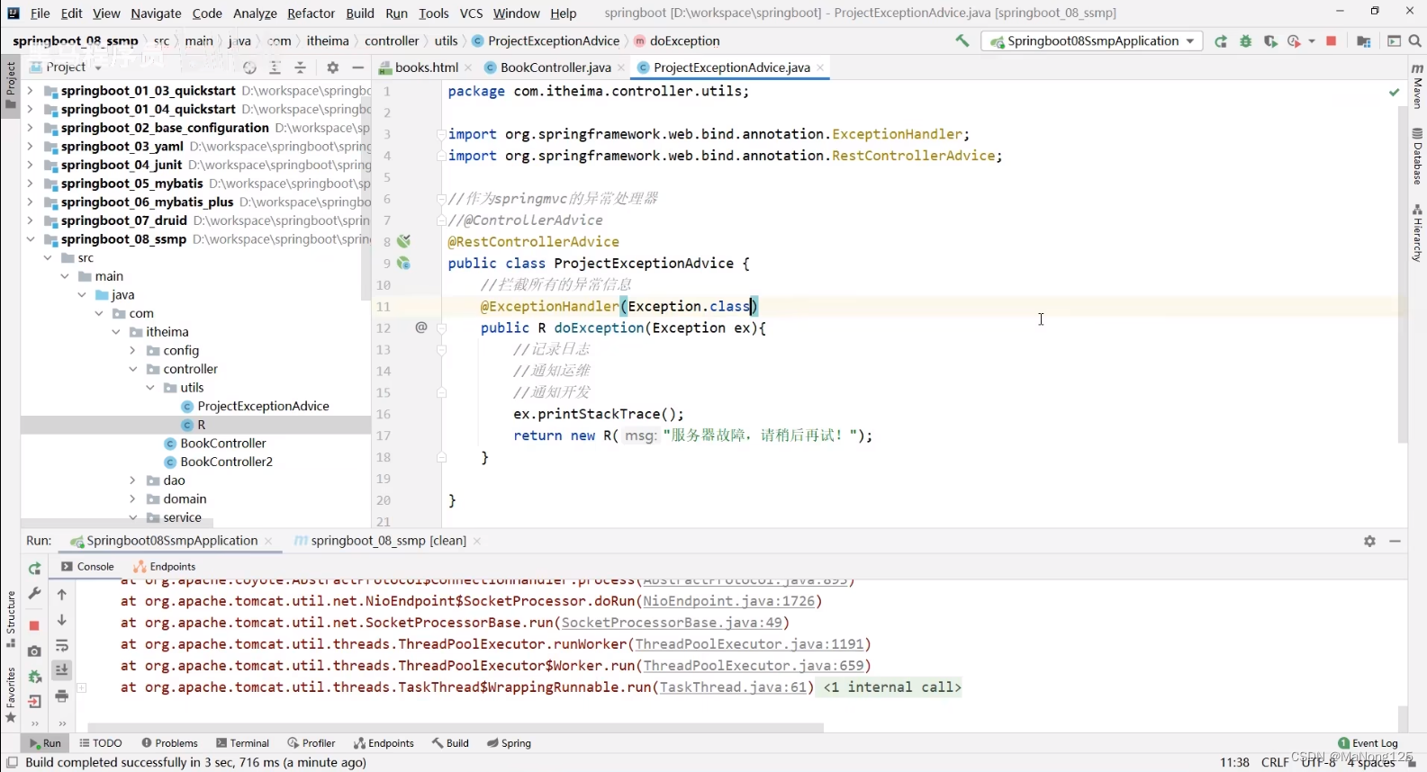
Task: Open Run panel settings gear
Action: pos(1369,541)
